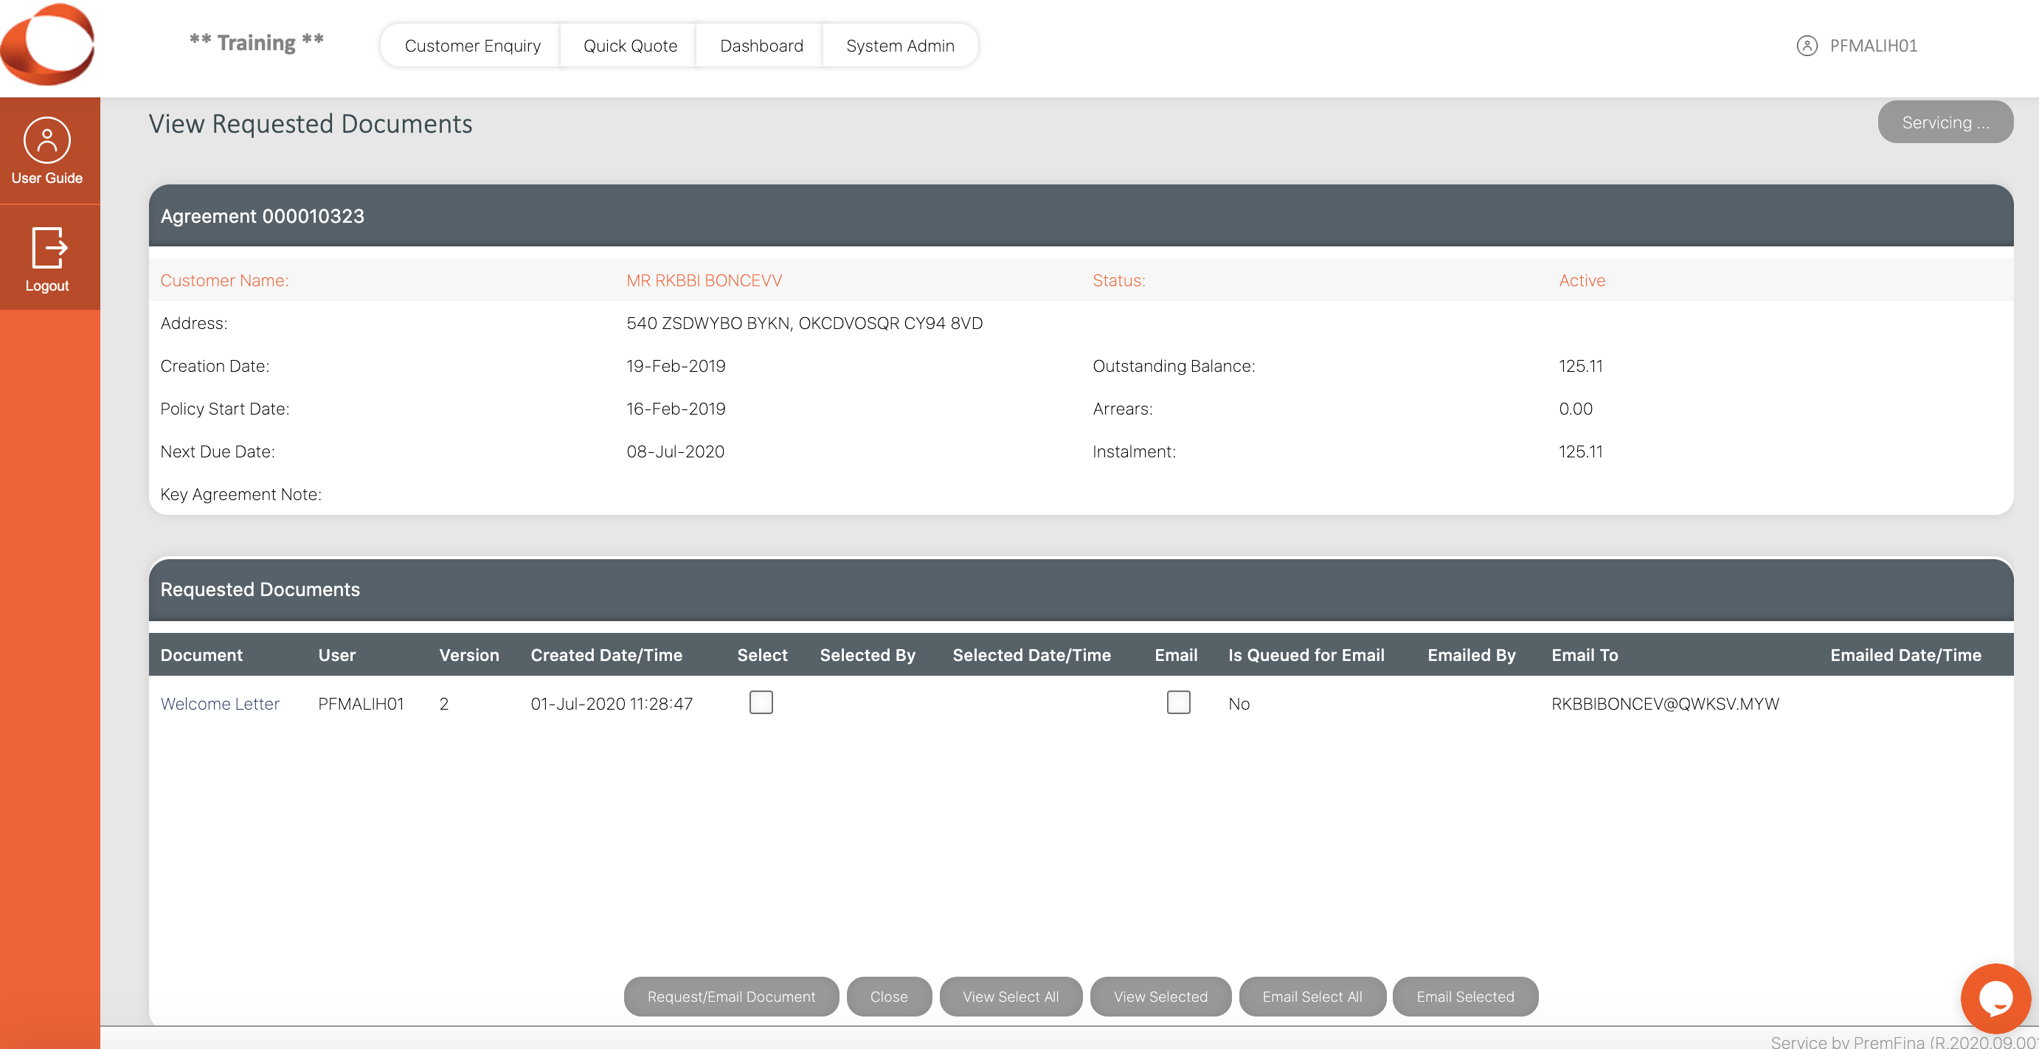Open the Quick Quote menu
Screen dimensions: 2039x1049
630,46
